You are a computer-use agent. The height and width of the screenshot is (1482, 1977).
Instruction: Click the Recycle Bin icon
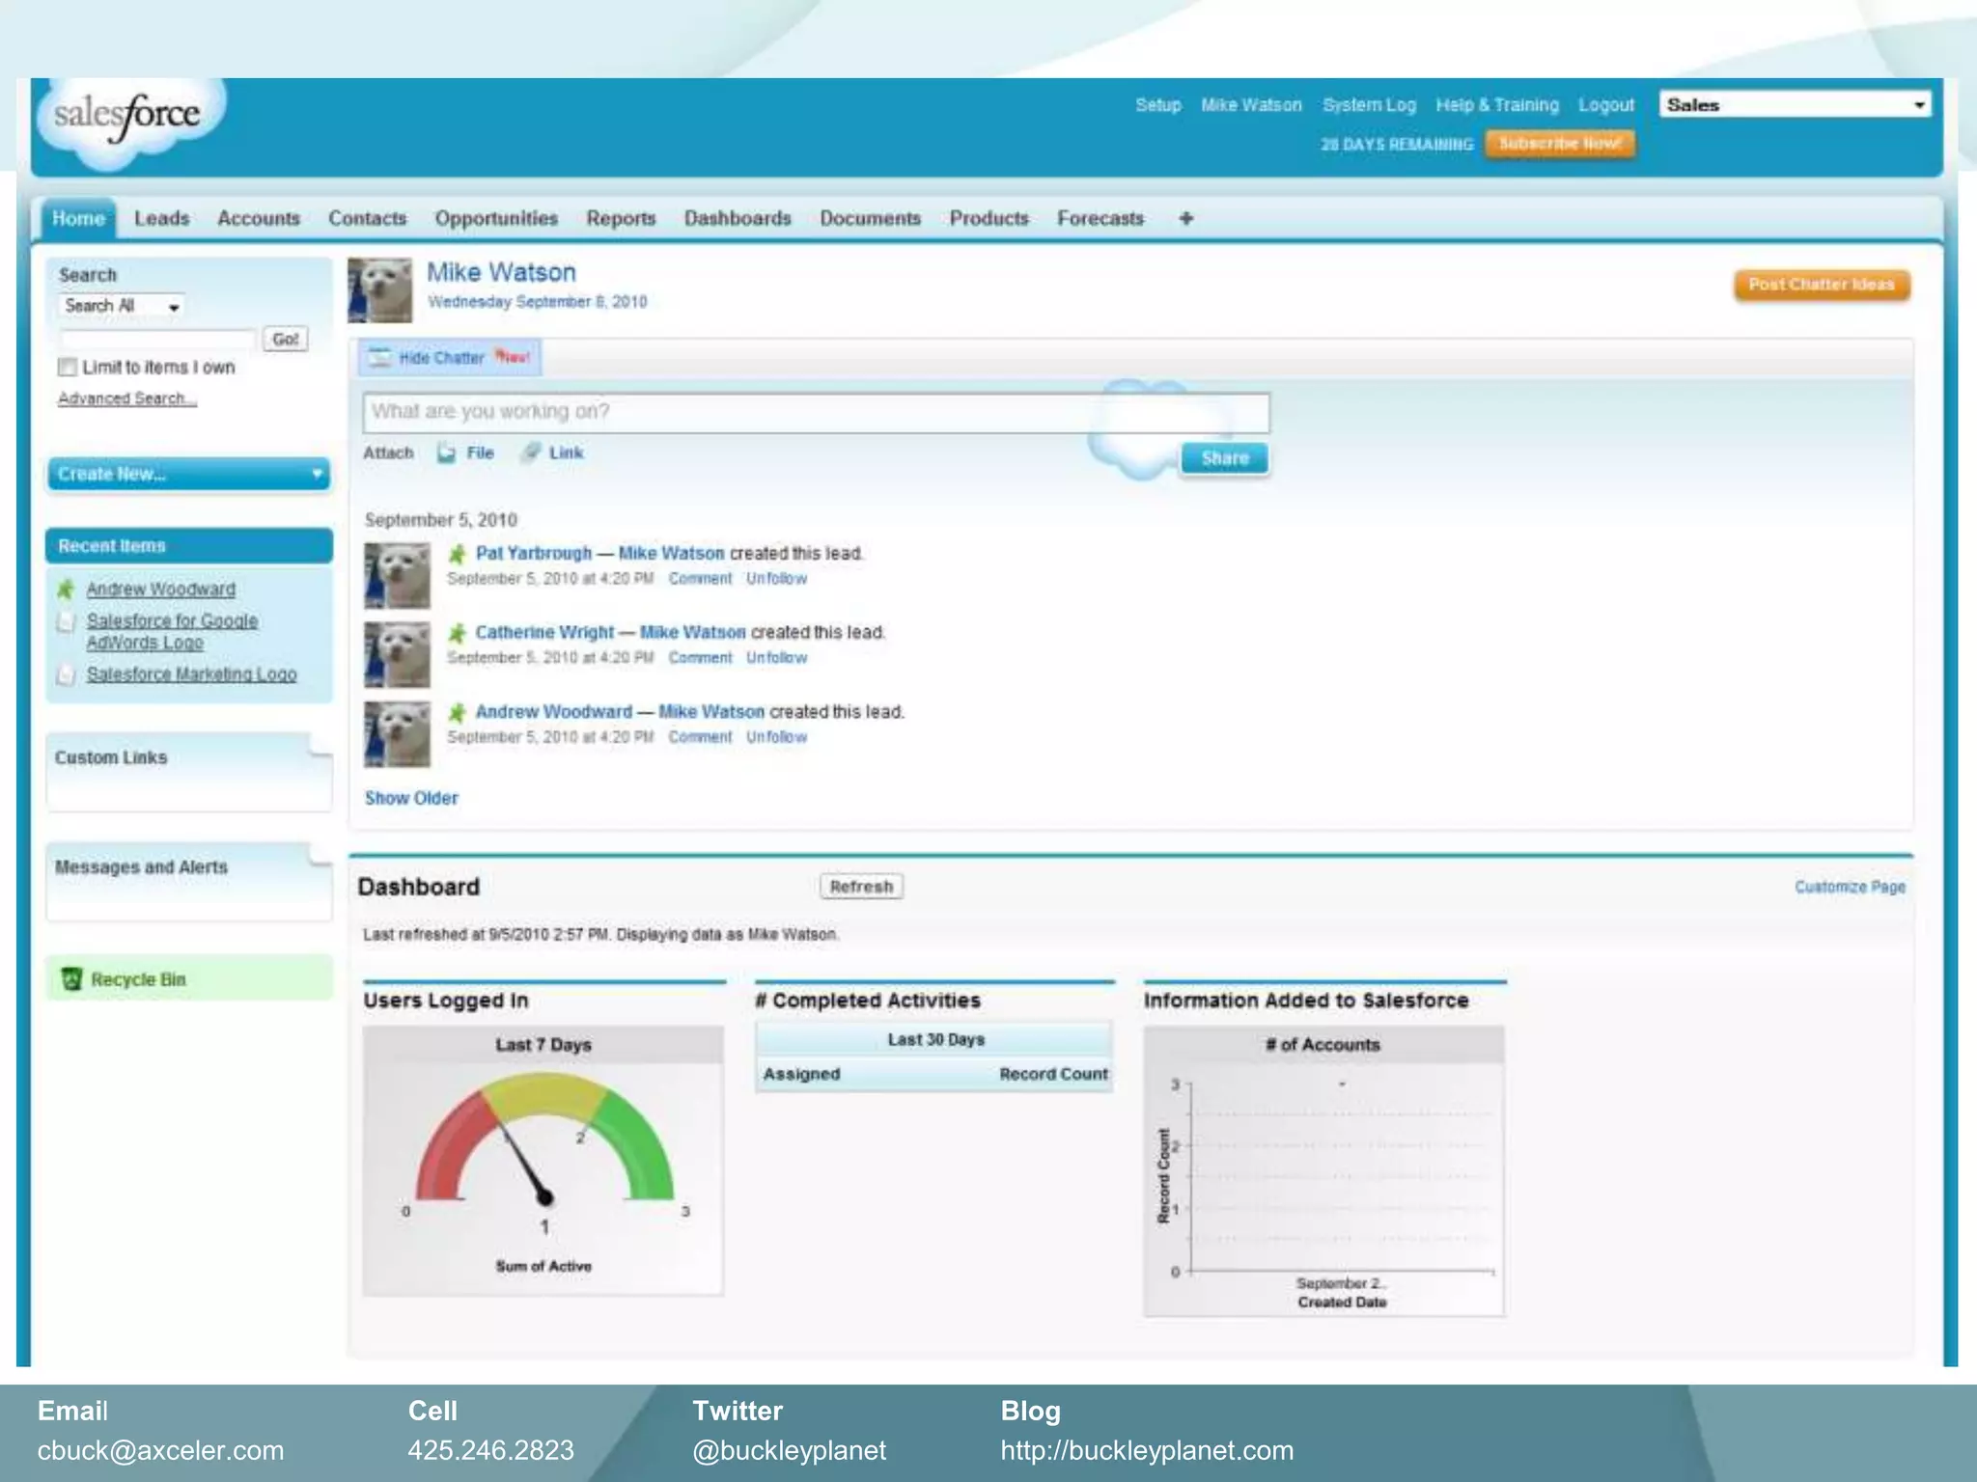[71, 979]
